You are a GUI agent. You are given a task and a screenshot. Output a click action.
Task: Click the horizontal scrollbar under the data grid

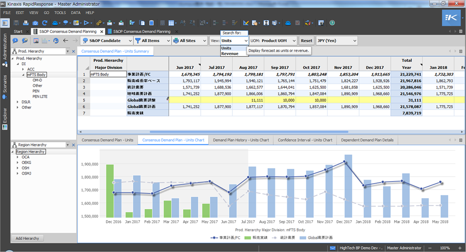pyautogui.click(x=249, y=132)
